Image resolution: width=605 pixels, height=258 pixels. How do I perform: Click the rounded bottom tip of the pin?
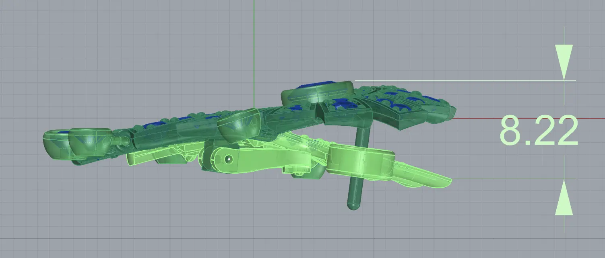[x=353, y=207]
